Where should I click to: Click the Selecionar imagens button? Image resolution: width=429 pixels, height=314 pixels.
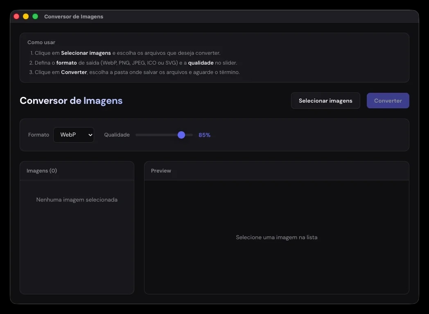click(x=325, y=101)
